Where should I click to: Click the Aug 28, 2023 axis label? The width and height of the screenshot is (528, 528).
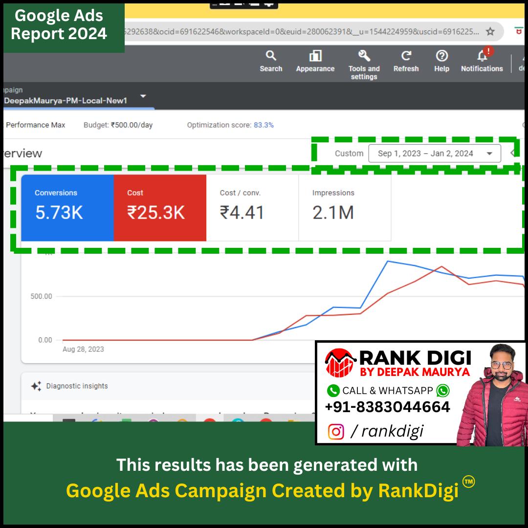tap(83, 349)
